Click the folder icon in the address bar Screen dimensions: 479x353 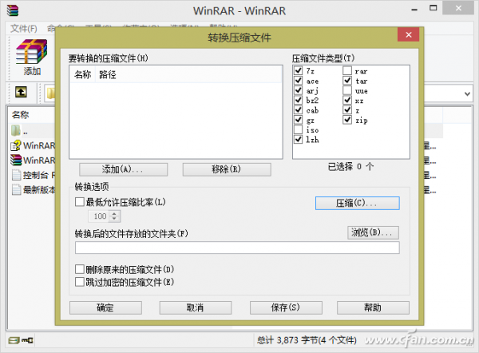(x=51, y=93)
